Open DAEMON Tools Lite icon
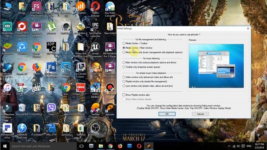267x150 pixels. click(x=22, y=131)
